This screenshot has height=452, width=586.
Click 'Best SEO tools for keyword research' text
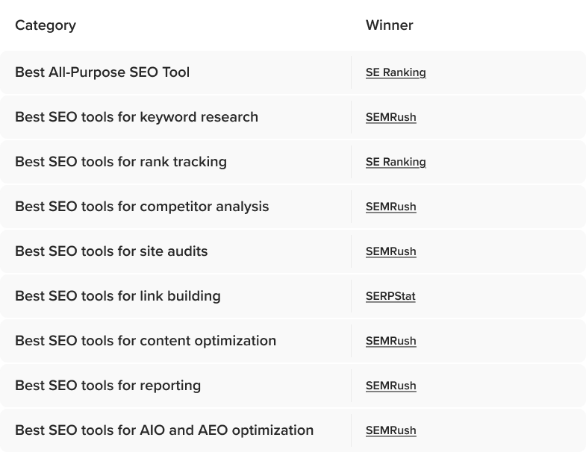[137, 117]
